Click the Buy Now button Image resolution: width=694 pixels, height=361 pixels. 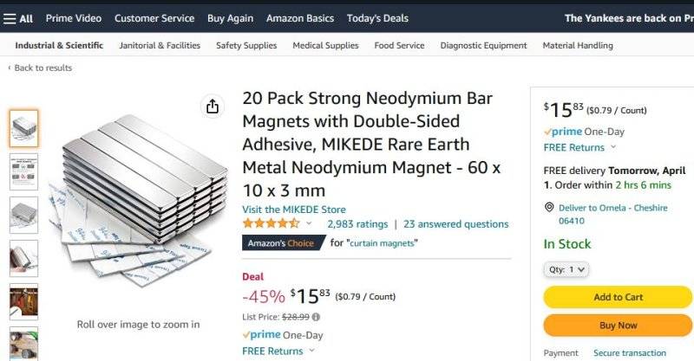coord(618,326)
